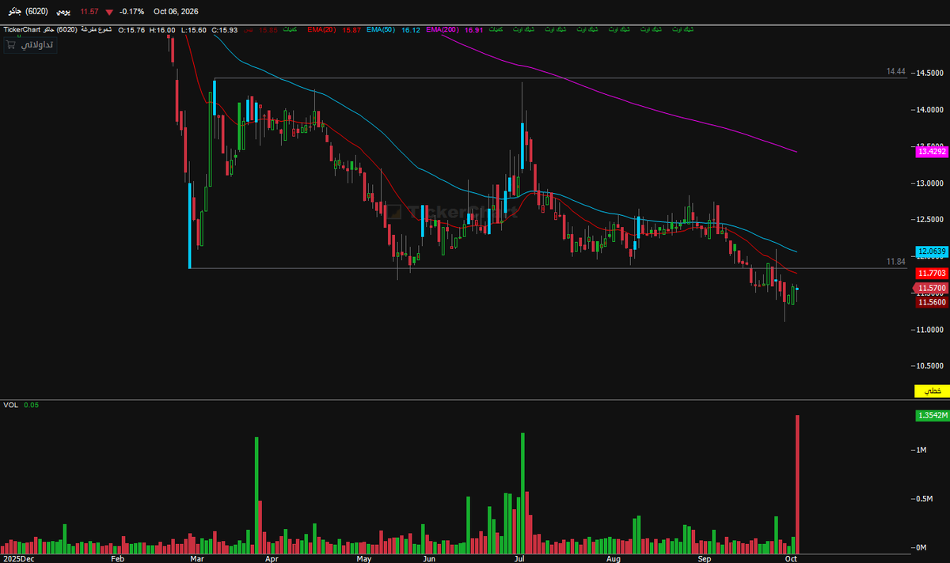Image resolution: width=950 pixels, height=563 pixels.
Task: Click the red 11.57 price in header
Action: point(89,12)
